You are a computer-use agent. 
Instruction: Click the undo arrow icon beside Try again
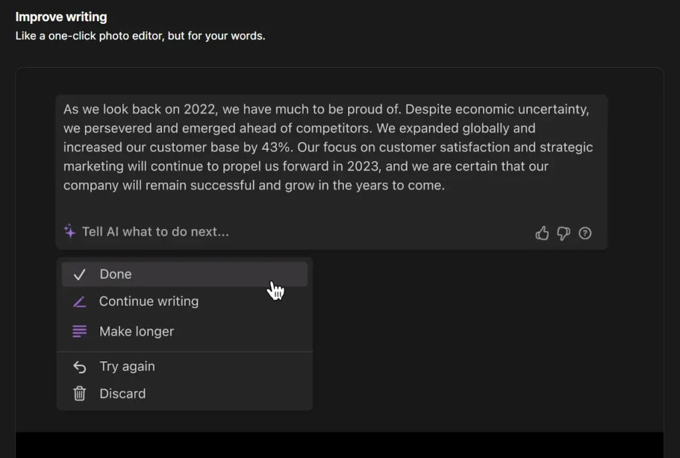pos(80,366)
